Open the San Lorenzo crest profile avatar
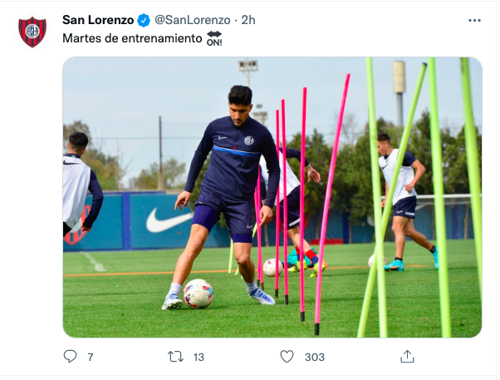500x380 pixels. pyautogui.click(x=32, y=32)
